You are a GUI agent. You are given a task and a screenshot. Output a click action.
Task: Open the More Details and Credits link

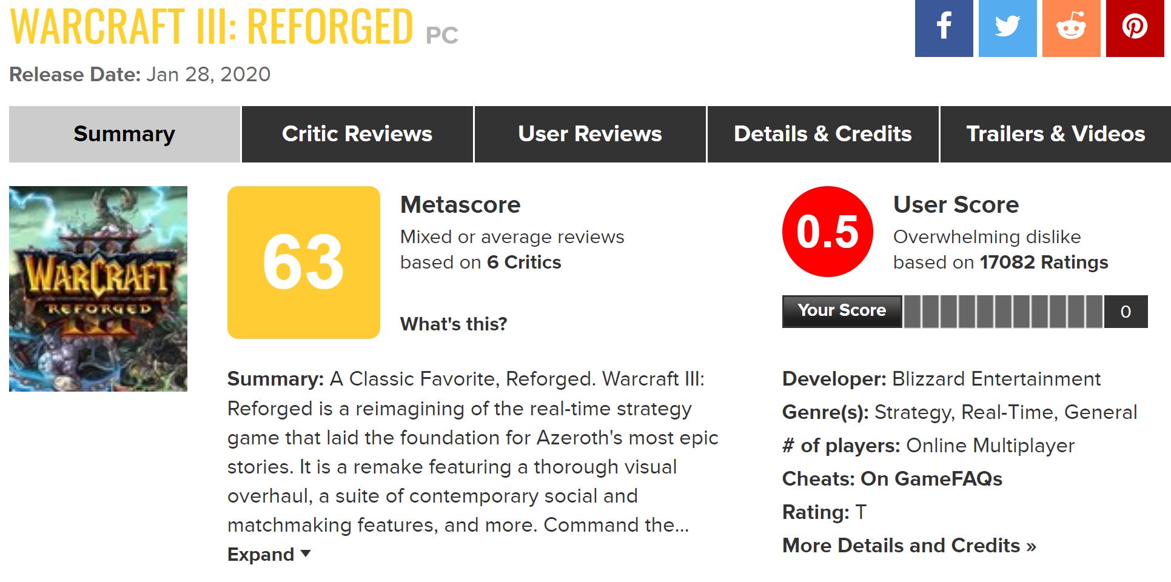(909, 546)
